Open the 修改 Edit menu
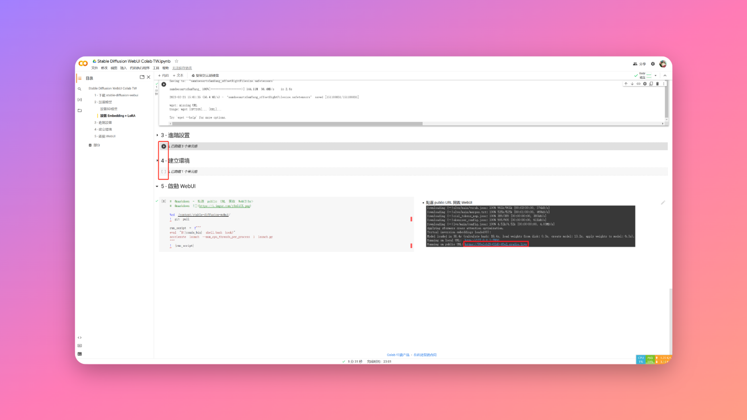Screen dimensions: 747x420 click(104, 68)
